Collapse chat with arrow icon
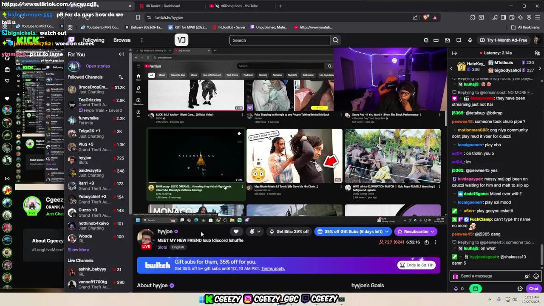Screen dimensions: 544x306 (x=454, y=53)
